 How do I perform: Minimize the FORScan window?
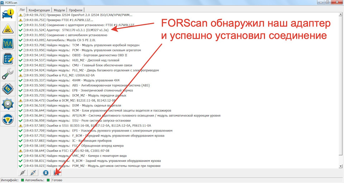click(321, 2)
